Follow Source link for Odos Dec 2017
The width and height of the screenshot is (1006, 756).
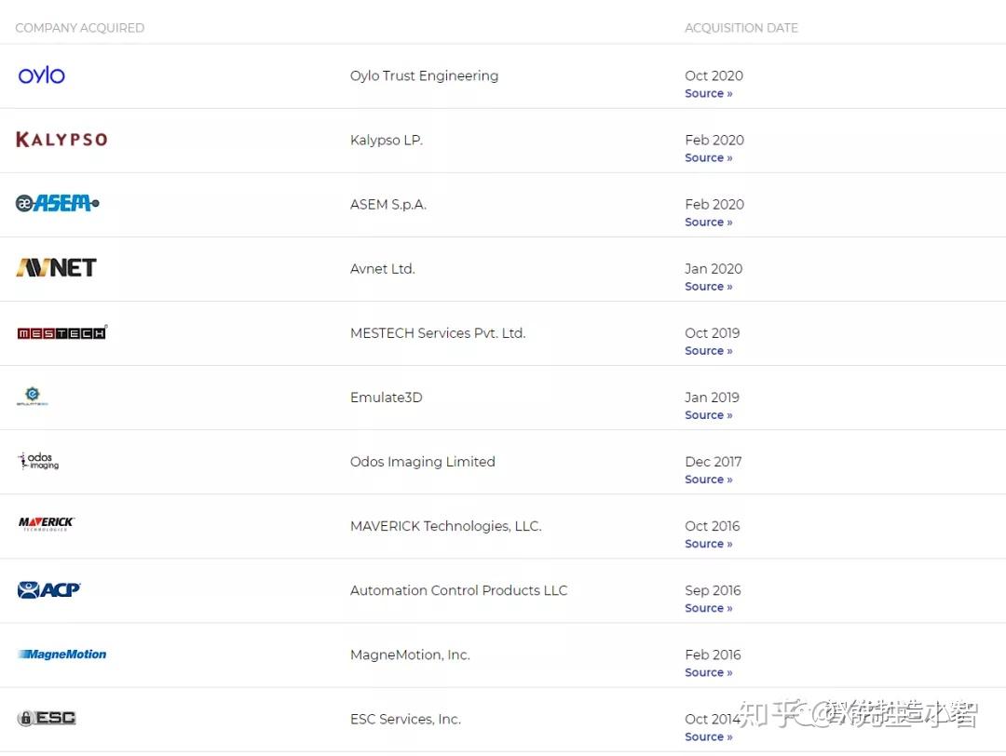click(708, 479)
